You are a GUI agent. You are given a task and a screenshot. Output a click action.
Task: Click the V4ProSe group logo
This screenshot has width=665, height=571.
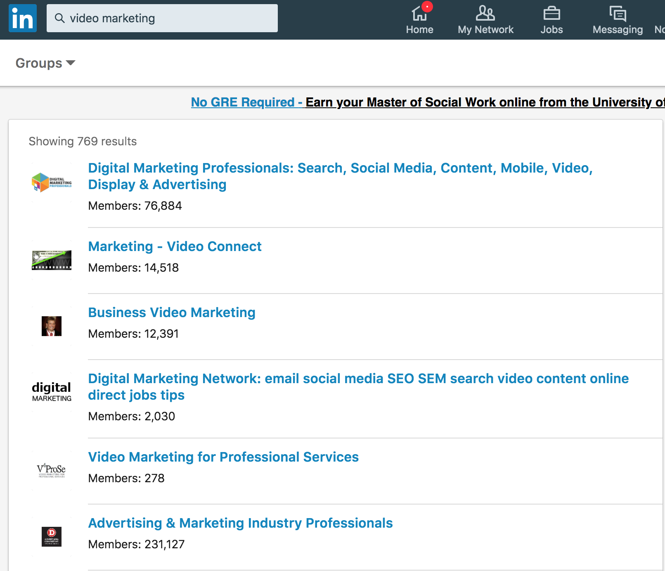(51, 471)
